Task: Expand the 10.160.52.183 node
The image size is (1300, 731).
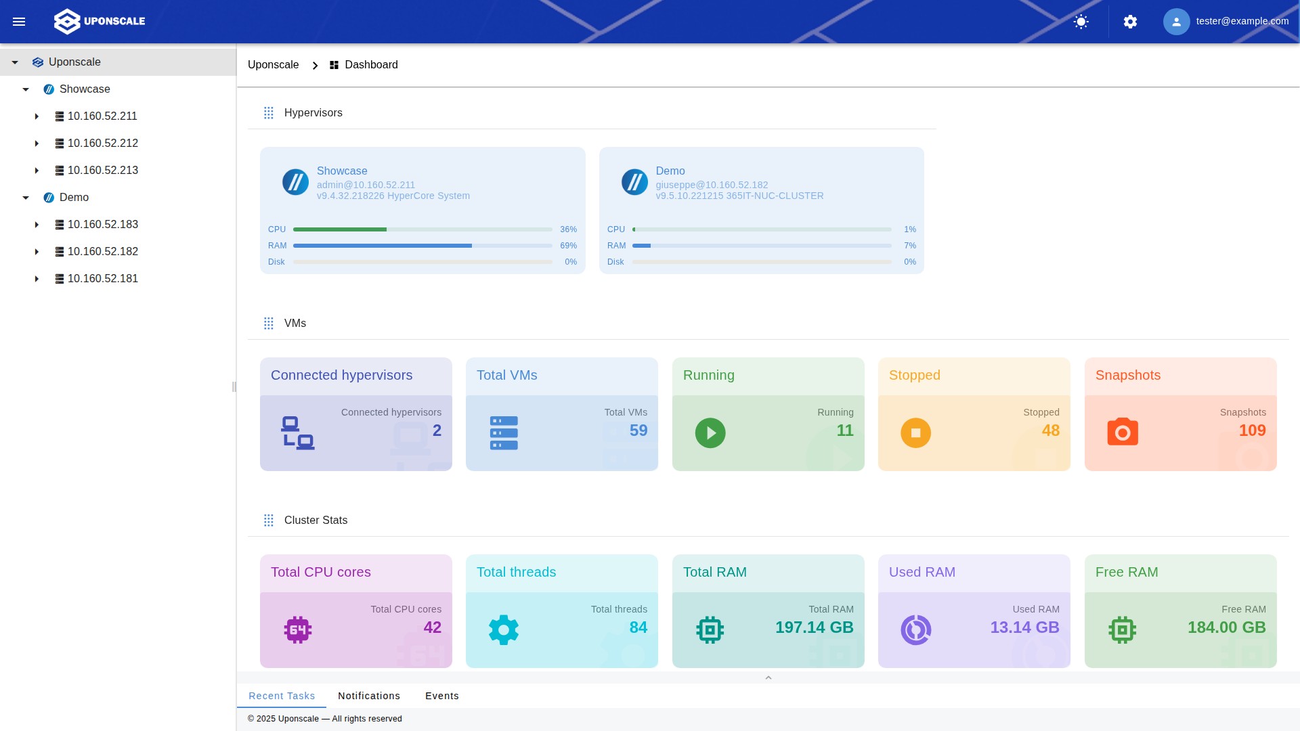Action: (37, 224)
